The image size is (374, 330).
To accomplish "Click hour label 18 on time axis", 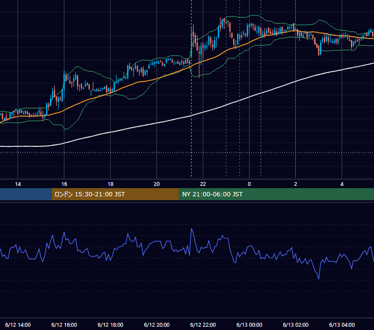I will click(111, 184).
